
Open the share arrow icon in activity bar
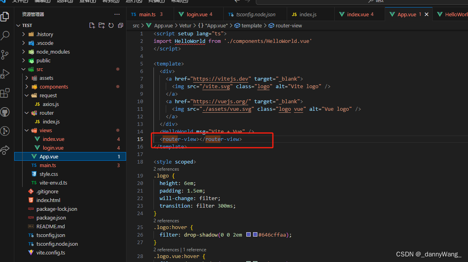(5, 150)
